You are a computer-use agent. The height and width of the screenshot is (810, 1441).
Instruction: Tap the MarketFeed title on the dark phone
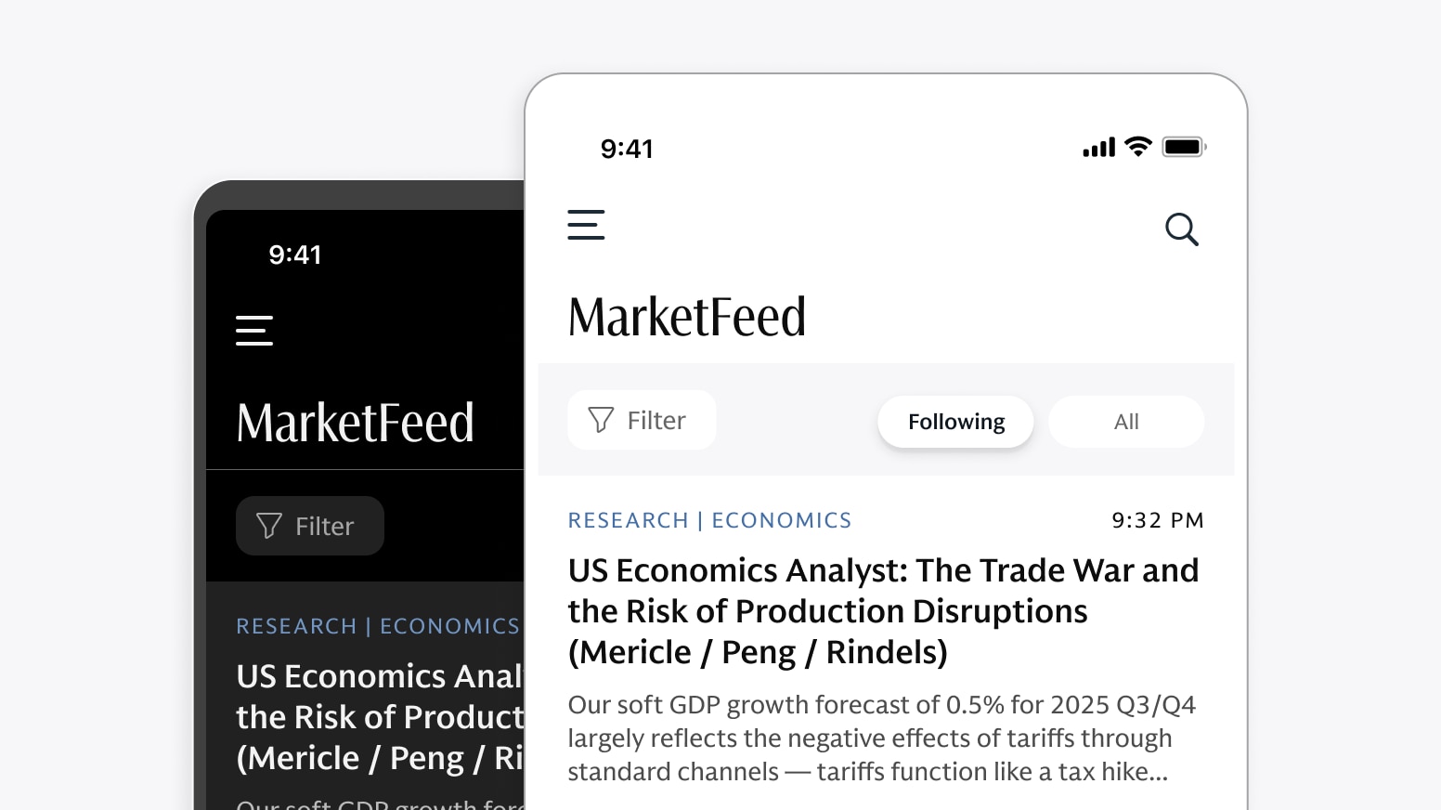coord(355,423)
